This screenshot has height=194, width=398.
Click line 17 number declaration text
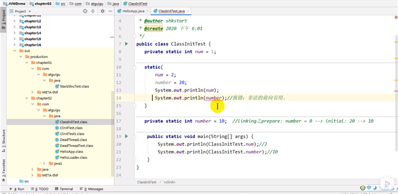point(185,121)
